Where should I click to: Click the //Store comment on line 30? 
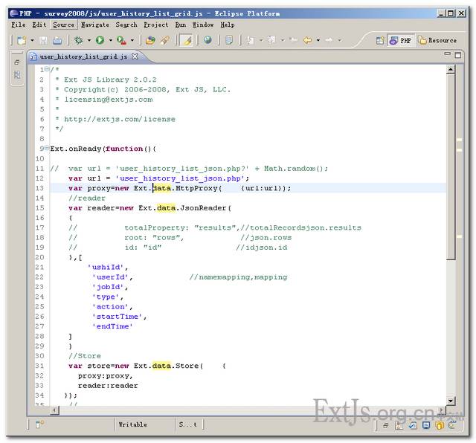coord(85,356)
